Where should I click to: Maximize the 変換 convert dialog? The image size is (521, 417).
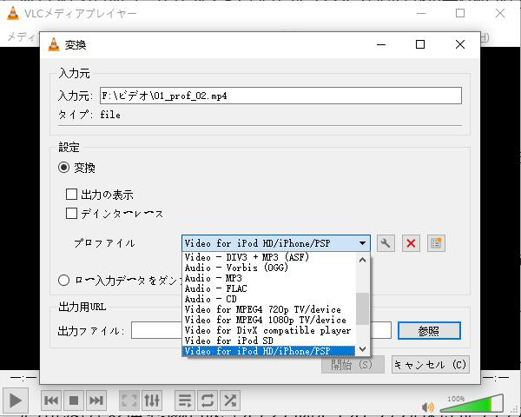tap(420, 44)
